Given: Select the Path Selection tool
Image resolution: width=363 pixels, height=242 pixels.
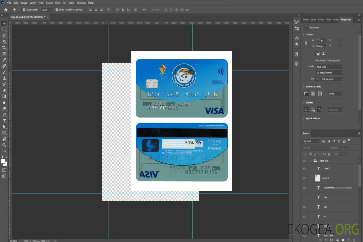Looking at the screenshot, I should [4, 127].
